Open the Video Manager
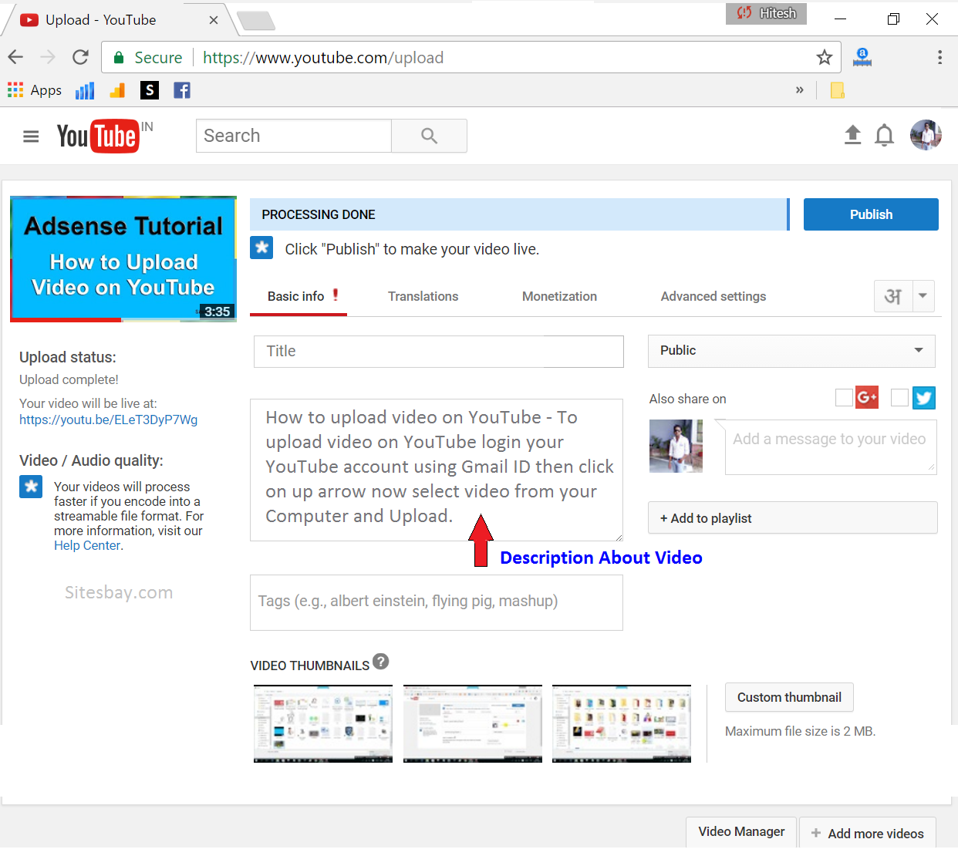Screen dimensions: 958x856 pos(741,832)
